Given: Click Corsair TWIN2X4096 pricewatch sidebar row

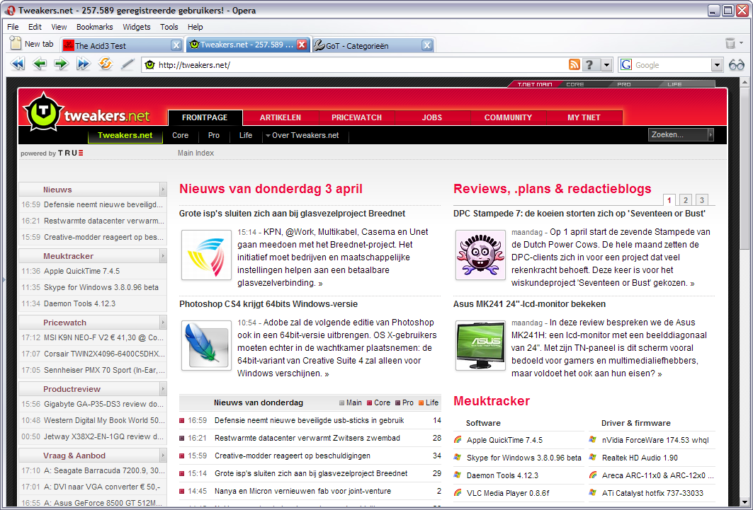Looking at the screenshot, I should [93, 354].
